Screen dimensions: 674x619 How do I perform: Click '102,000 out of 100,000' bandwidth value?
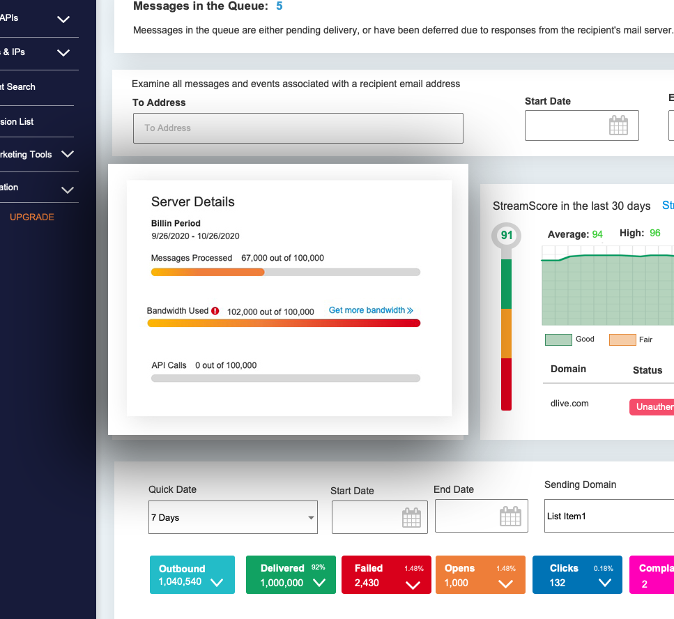pyautogui.click(x=270, y=312)
